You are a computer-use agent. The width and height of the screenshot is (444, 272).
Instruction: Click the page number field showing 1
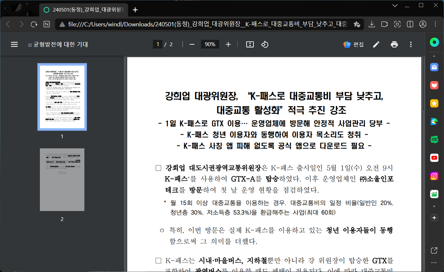(x=158, y=45)
